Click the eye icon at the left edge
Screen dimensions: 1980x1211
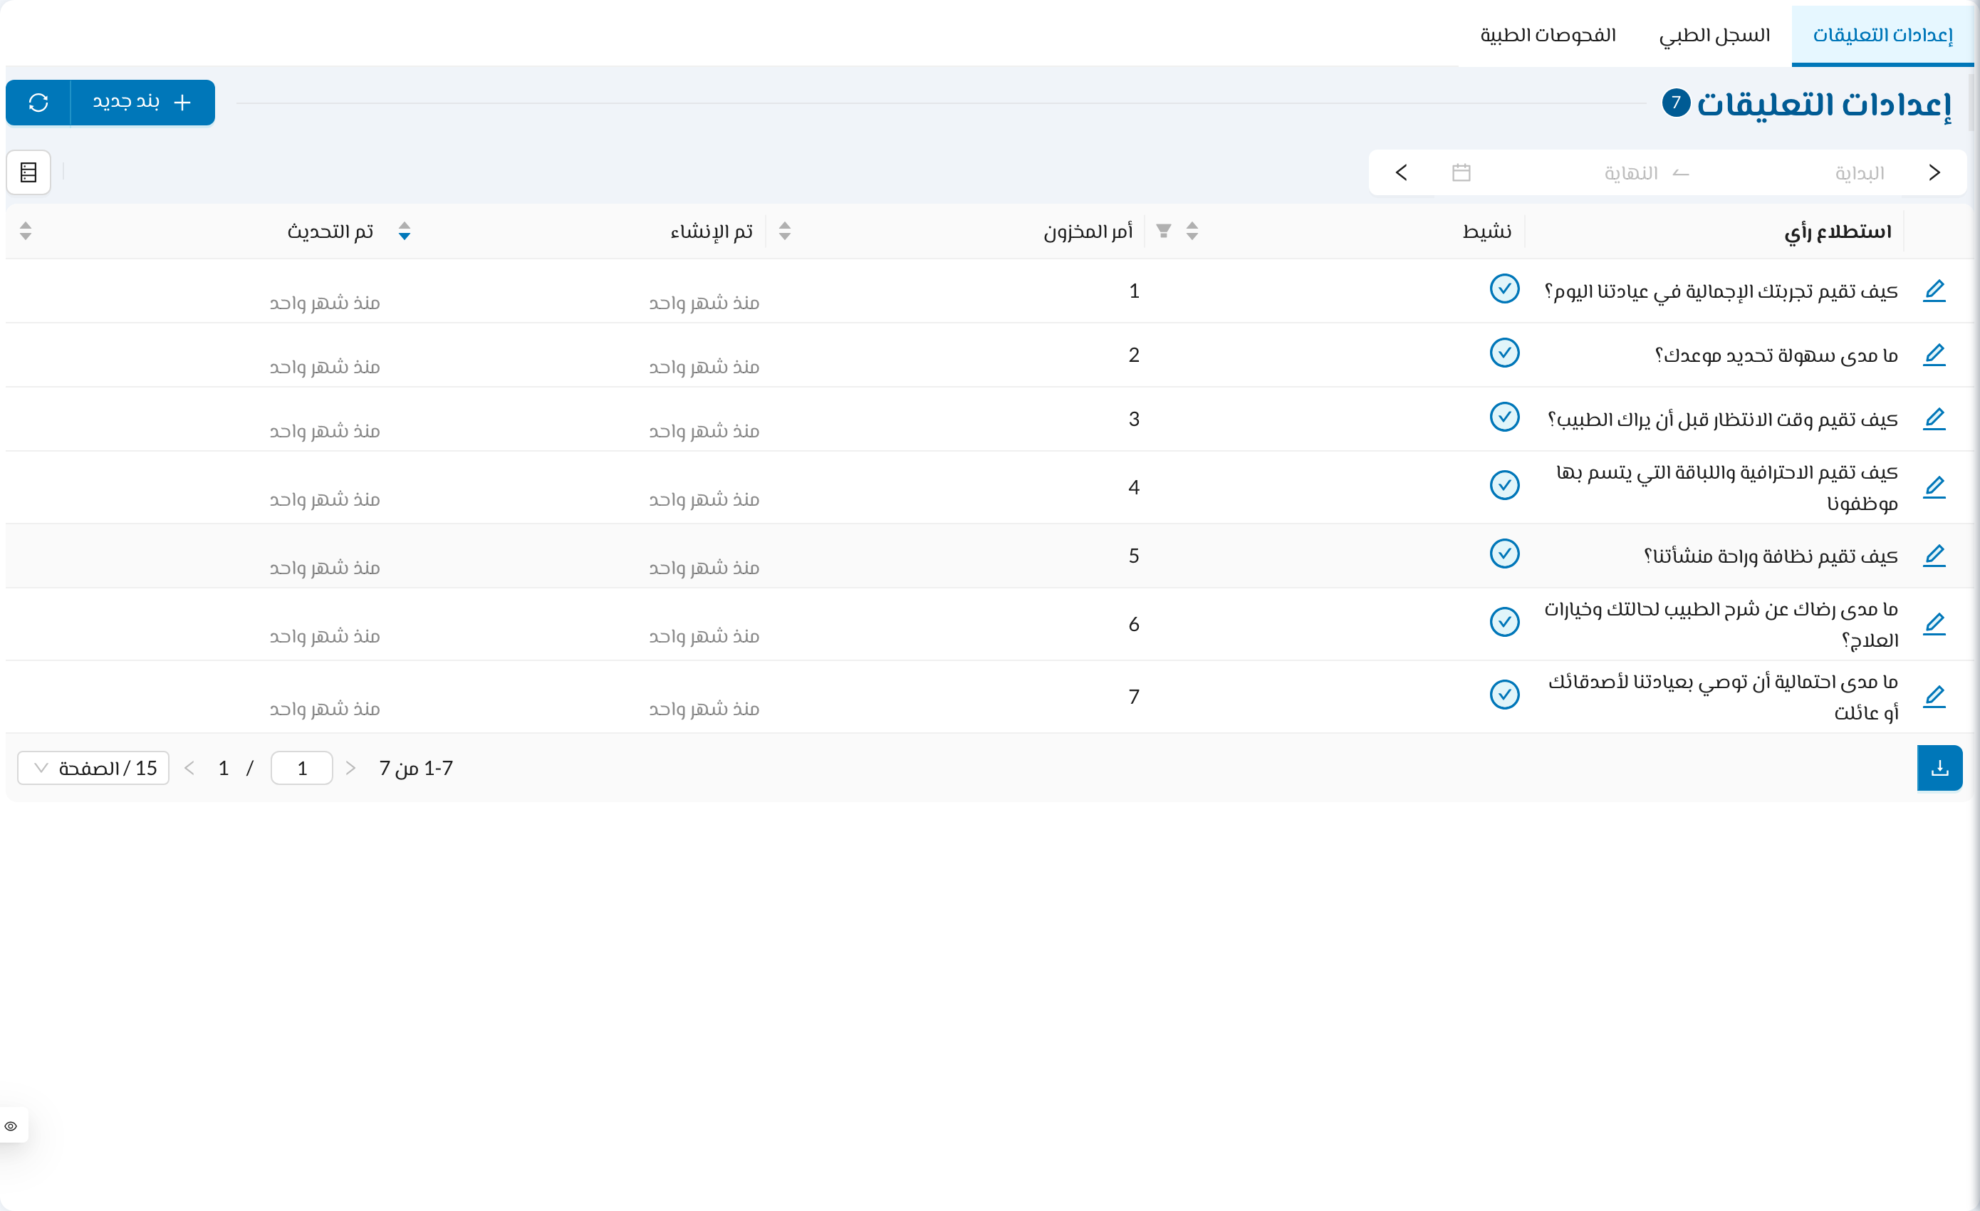pyautogui.click(x=11, y=1125)
